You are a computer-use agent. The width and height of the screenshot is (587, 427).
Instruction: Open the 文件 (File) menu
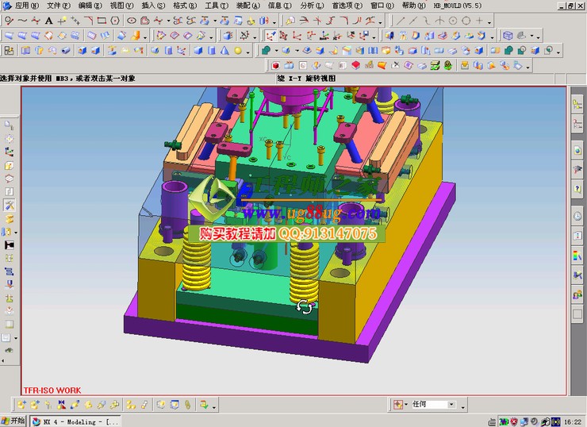[58, 5]
